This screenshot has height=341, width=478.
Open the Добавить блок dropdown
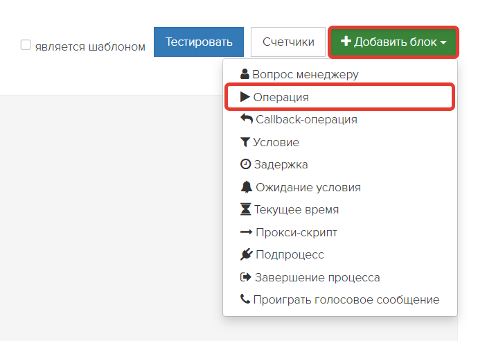pyautogui.click(x=393, y=42)
